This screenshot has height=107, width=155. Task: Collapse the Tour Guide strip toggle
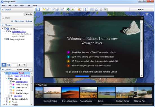tap(36, 85)
